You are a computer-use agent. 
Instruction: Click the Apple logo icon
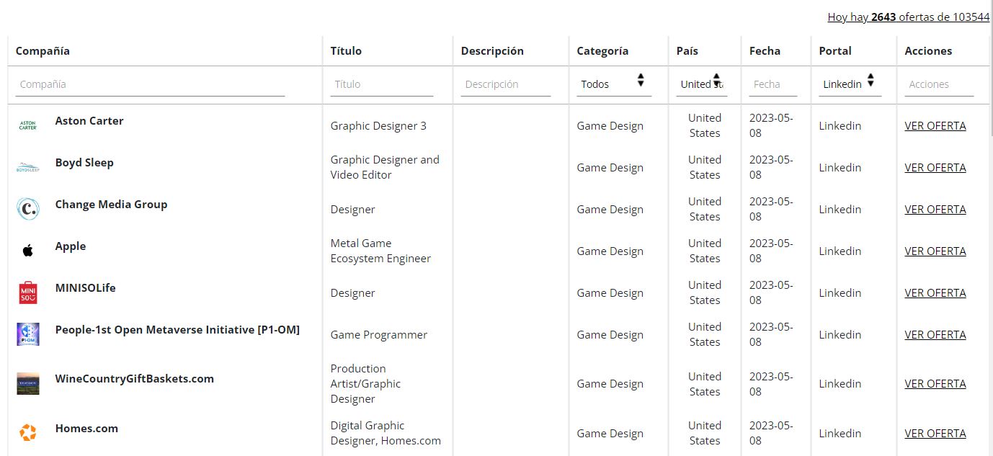(x=27, y=251)
